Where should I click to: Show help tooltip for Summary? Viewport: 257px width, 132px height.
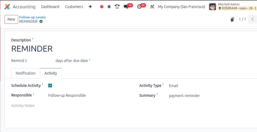[x=157, y=94]
